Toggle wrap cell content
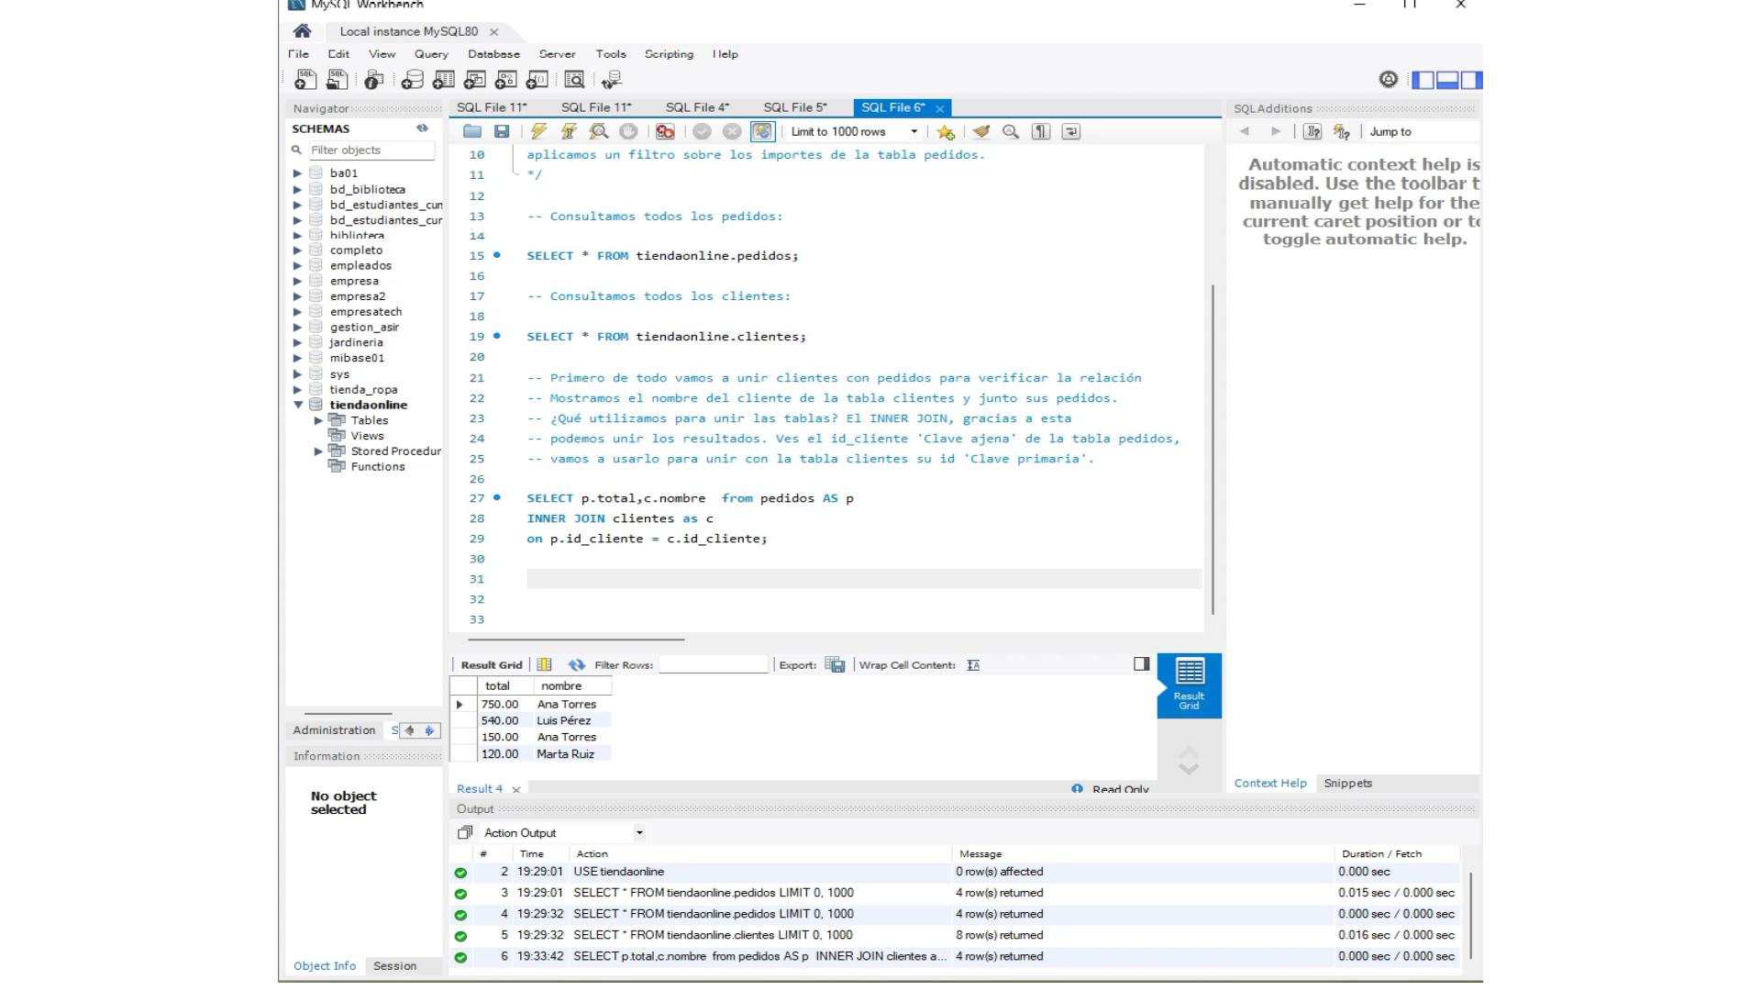 [x=971, y=664]
